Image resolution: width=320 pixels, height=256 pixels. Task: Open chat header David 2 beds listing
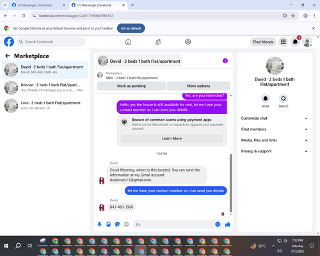pos(139,61)
